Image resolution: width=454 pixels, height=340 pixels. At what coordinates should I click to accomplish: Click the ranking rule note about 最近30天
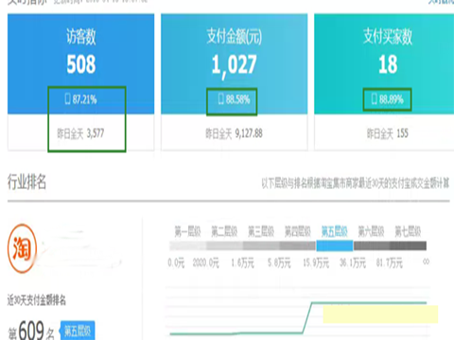coord(356,183)
